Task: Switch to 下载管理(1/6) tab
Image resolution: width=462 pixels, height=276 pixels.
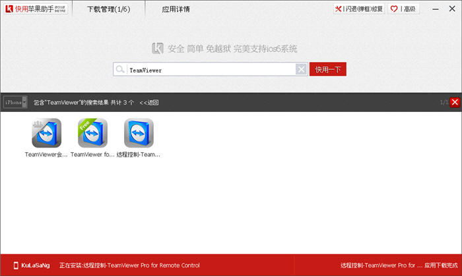Action: pyautogui.click(x=108, y=9)
